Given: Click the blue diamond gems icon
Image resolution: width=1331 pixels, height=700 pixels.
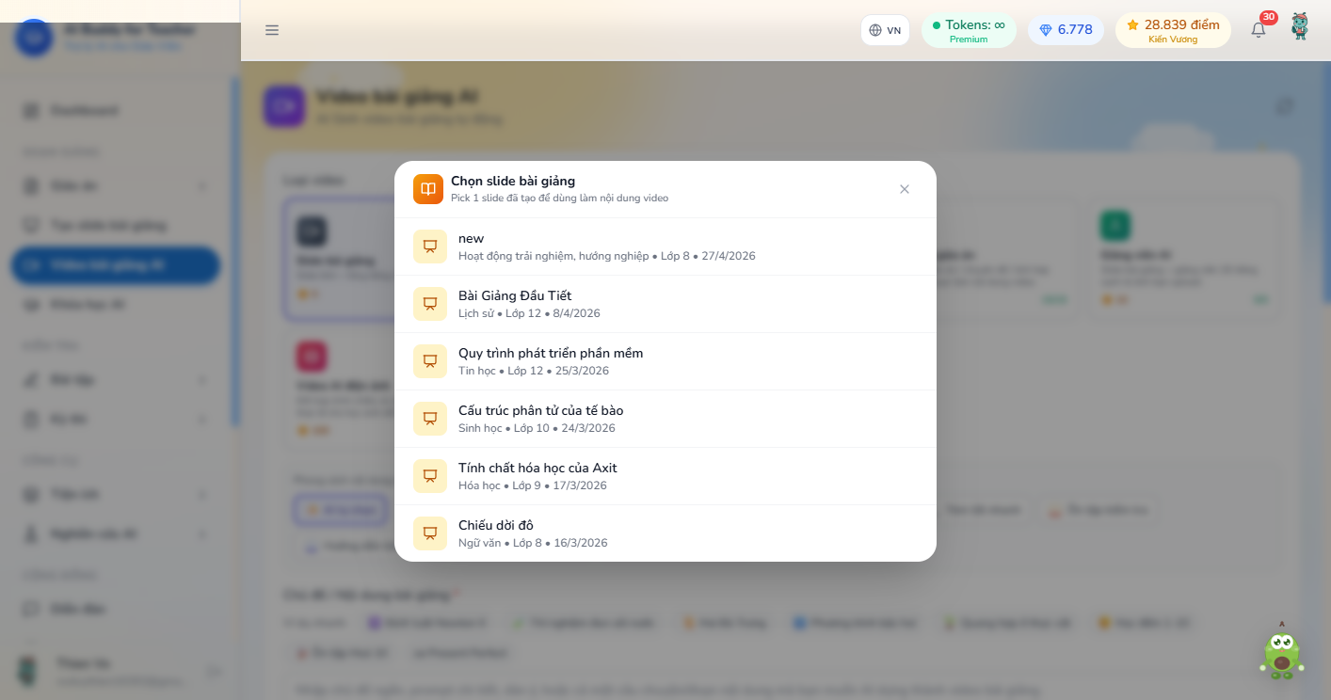Looking at the screenshot, I should point(1046,30).
